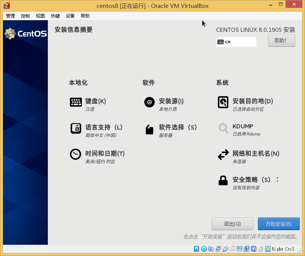
Task: Open the 热键 menu
Action: pos(55,16)
